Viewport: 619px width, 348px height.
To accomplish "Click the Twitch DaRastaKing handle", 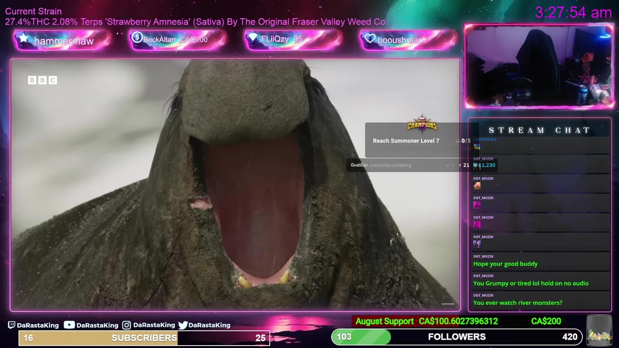I will tap(38, 325).
